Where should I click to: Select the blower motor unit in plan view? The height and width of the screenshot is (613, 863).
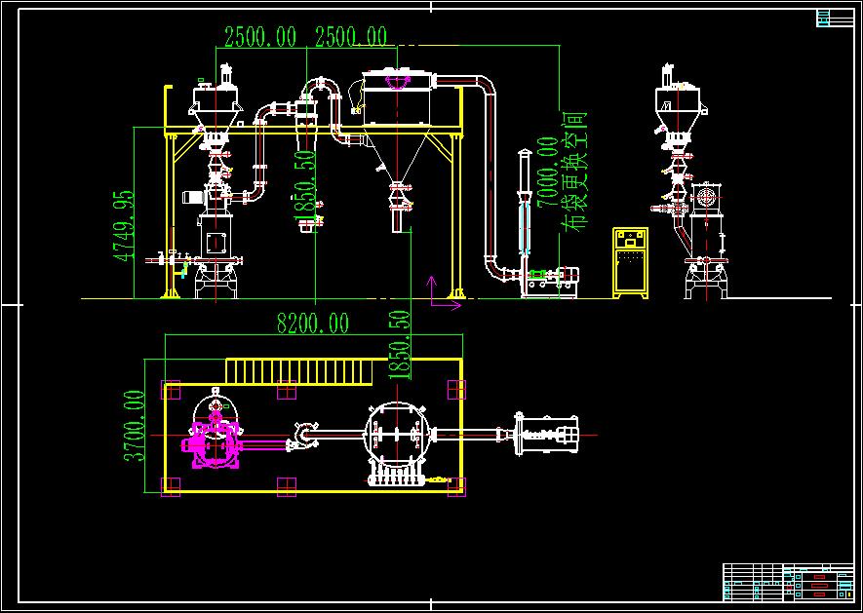pos(549,435)
